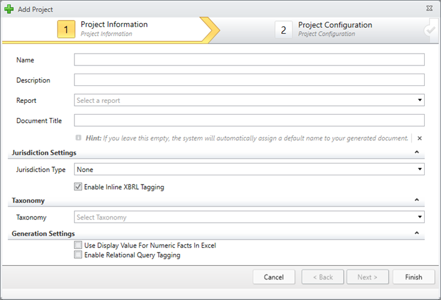Click the hint info icon

click(78, 138)
